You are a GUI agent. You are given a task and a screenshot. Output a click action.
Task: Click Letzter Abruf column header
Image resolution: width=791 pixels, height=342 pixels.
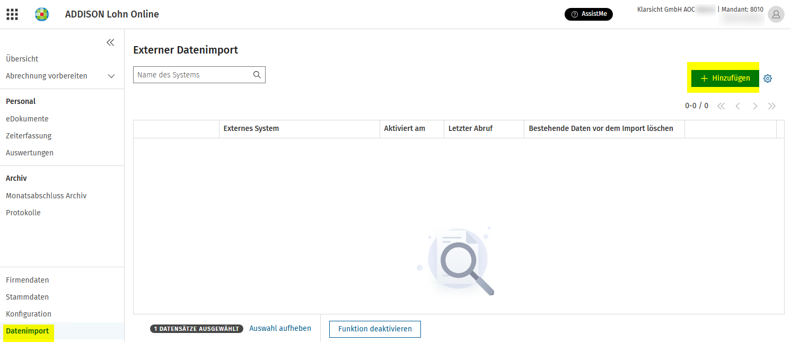pyautogui.click(x=484, y=129)
